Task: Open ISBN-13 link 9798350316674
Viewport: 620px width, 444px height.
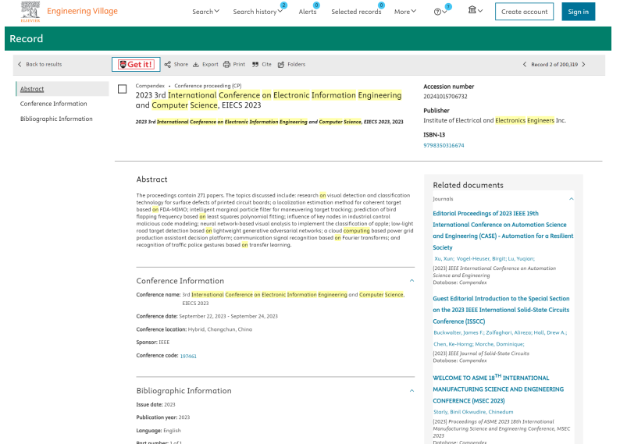Action: pyautogui.click(x=444, y=145)
